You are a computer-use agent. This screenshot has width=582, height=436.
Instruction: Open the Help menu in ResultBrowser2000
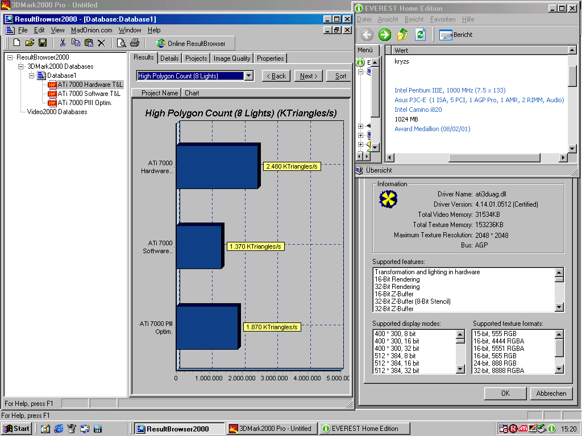point(154,30)
